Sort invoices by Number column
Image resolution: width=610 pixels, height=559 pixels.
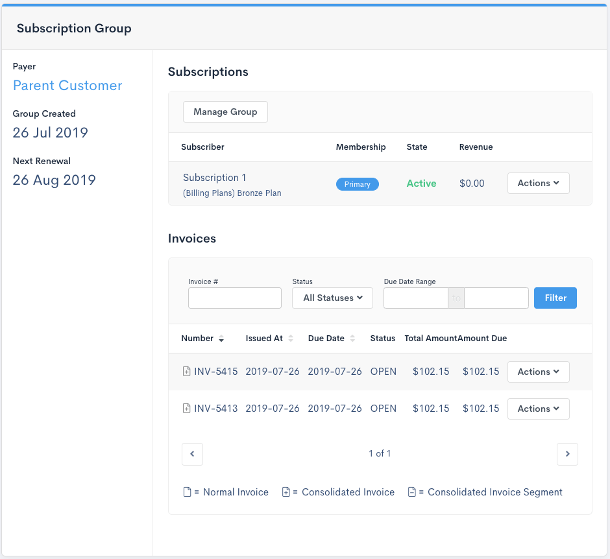pyautogui.click(x=202, y=339)
